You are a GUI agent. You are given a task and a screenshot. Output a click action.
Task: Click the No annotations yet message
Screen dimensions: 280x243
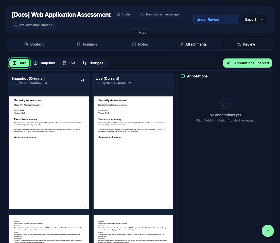(x=225, y=115)
